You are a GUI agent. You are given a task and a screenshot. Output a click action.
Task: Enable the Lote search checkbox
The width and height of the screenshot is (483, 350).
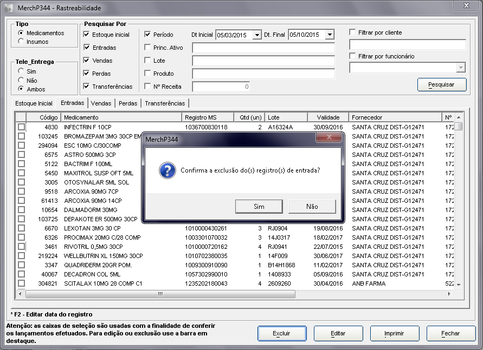pos(147,61)
